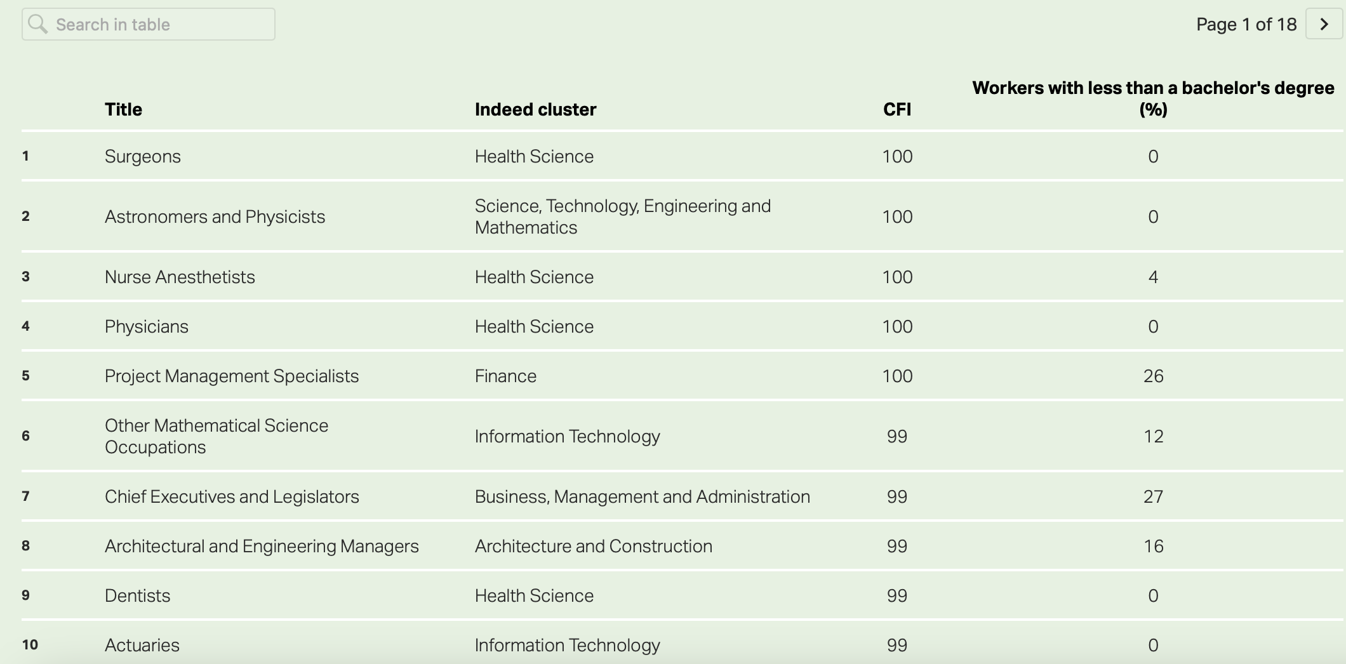Select Astronomers and Physicists row
Viewport: 1346px width, 664px height.
(x=215, y=216)
